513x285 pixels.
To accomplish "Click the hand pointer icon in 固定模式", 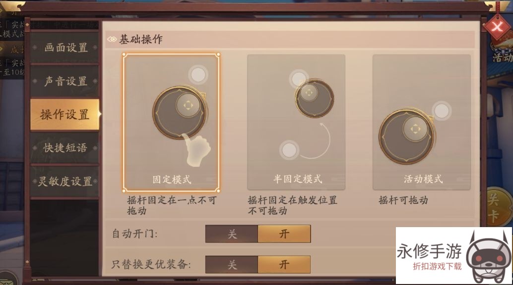I will click(x=195, y=150).
